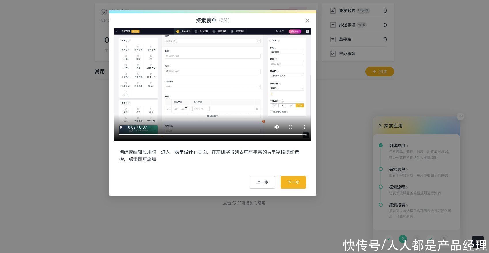Click the 待完善 tag

coord(363,11)
